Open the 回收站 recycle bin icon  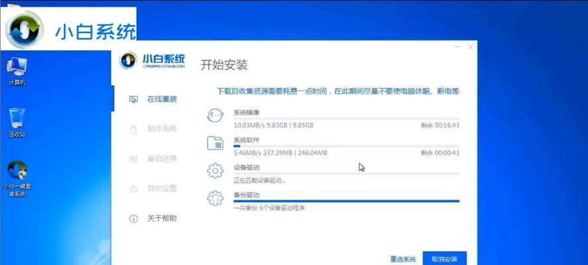(17, 123)
